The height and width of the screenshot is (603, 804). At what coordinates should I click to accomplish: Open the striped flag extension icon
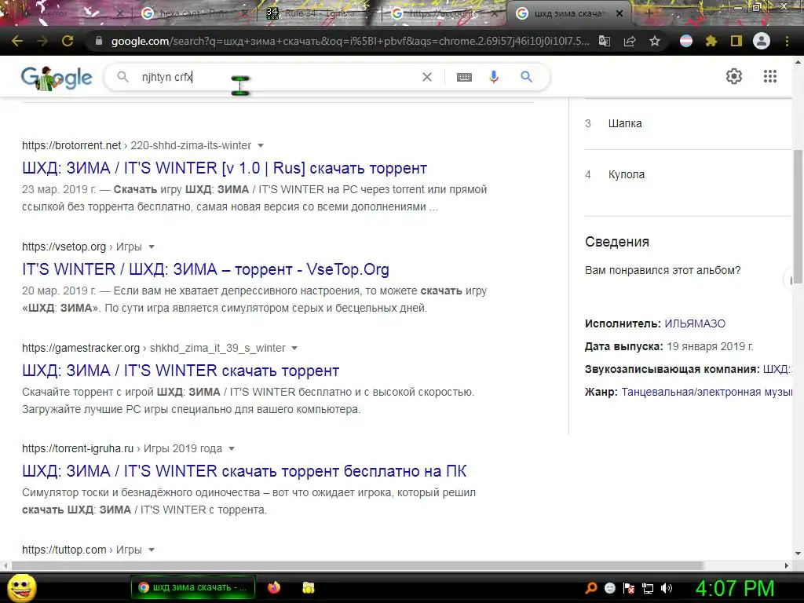(x=685, y=41)
